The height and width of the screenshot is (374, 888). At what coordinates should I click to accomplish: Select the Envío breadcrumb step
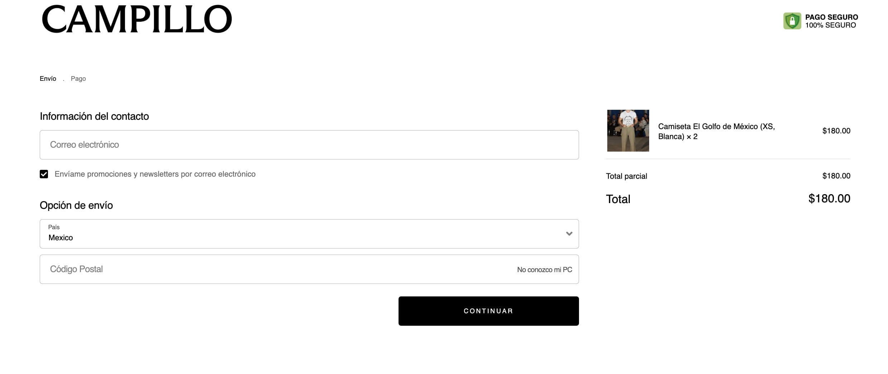point(48,79)
